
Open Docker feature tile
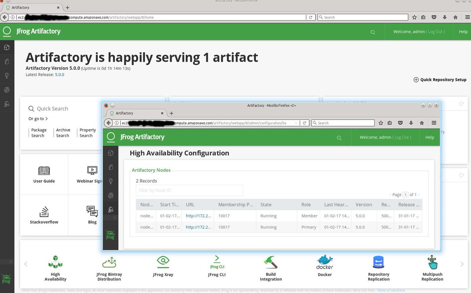(x=325, y=266)
